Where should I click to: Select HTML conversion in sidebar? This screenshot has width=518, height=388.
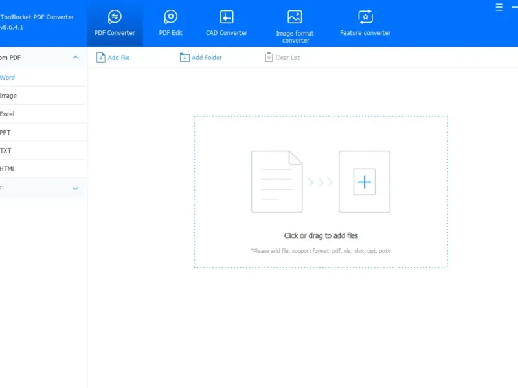pyautogui.click(x=43, y=169)
